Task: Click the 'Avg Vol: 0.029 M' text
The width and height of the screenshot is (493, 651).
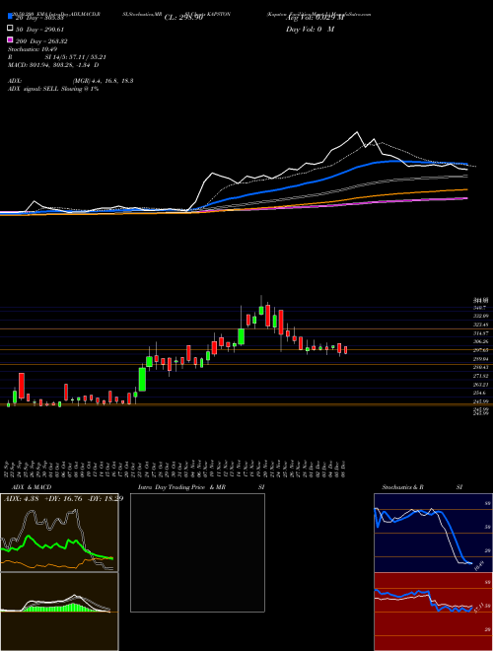Action: [316, 18]
